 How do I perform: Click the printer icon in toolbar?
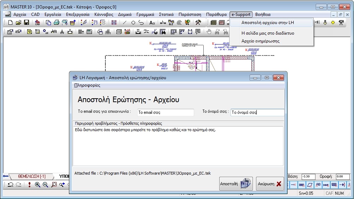pos(57,23)
